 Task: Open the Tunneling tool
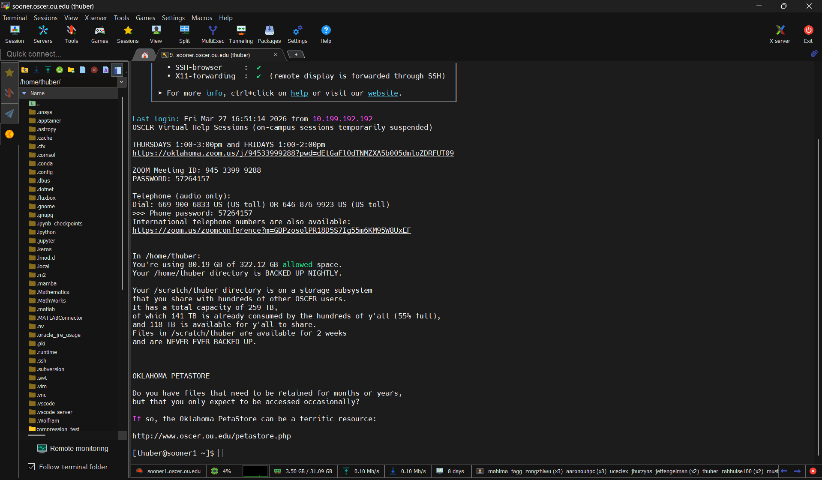(241, 34)
